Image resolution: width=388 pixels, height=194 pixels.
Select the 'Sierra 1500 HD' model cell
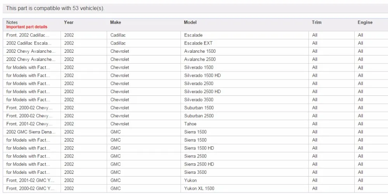[244, 148]
